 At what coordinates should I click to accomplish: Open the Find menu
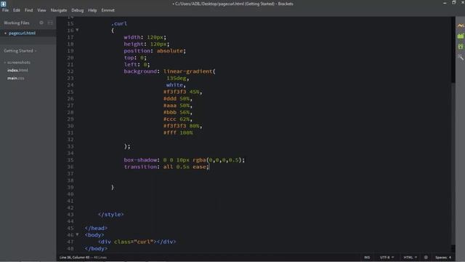tap(28, 10)
